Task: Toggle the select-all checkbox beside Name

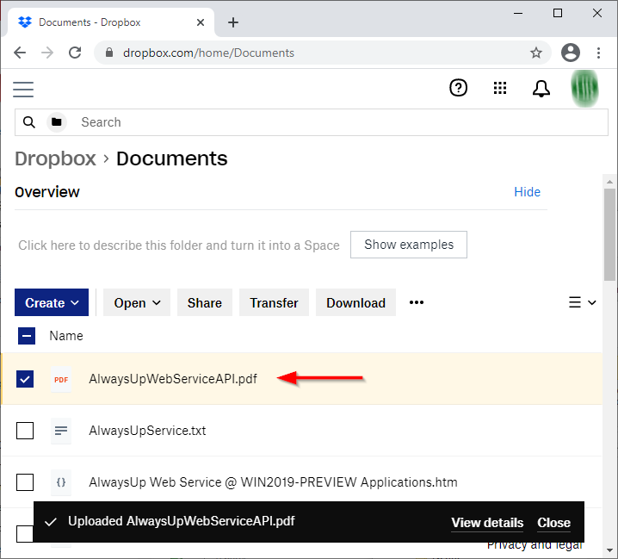Action: point(27,336)
